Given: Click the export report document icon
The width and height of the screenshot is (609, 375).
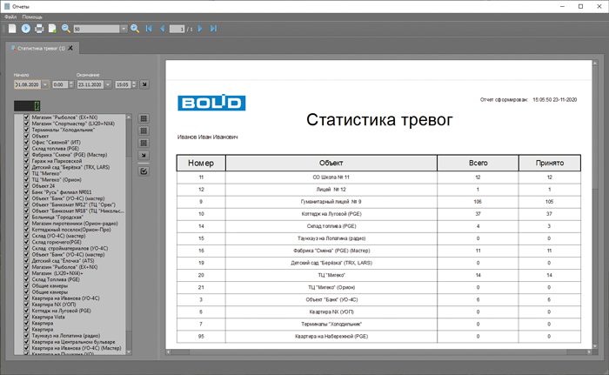Looking at the screenshot, I should (52, 29).
